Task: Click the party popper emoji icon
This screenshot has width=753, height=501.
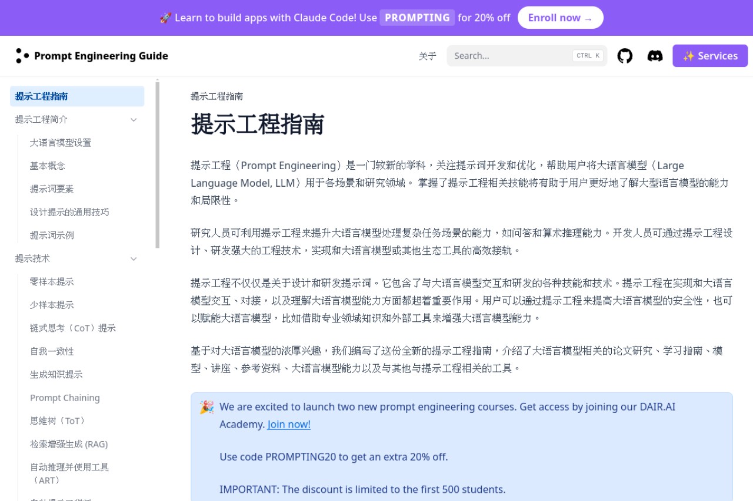Action: [x=206, y=407]
